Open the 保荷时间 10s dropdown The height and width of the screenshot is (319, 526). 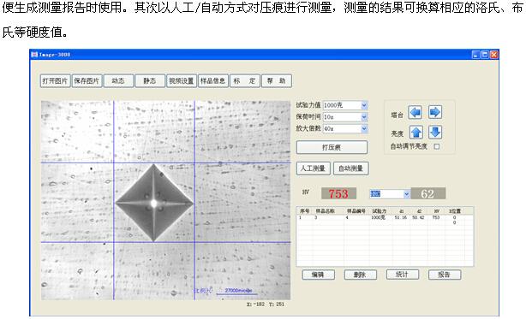point(364,117)
